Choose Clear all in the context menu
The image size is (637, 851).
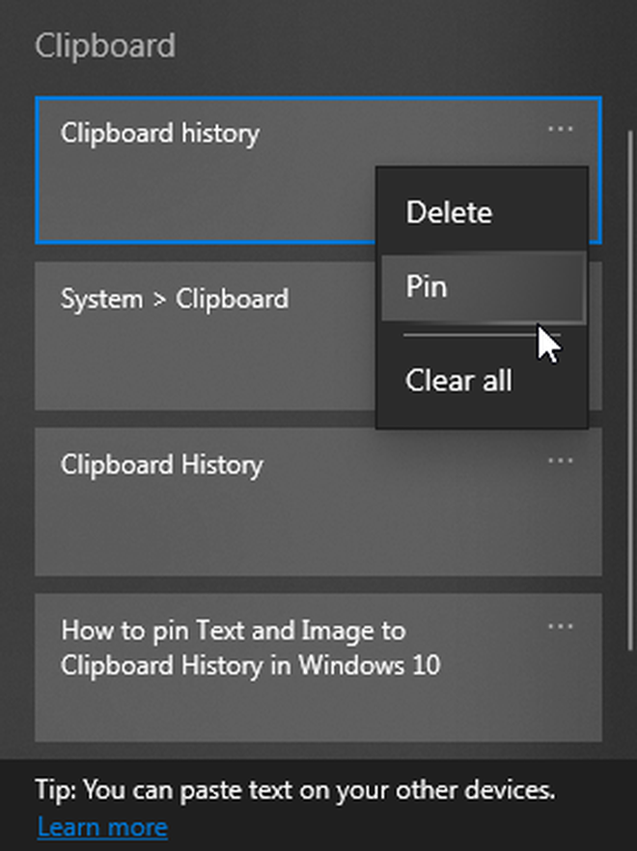(x=483, y=380)
